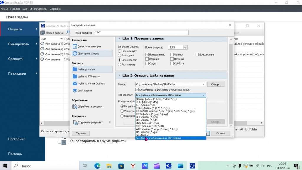Screen dimensions: 302x170
Task: Launch Microsoft Edge from taskbar
Action: point(97,166)
